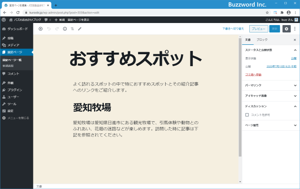Click the browser address bar
This screenshot has height=189, width=300.
(x=145, y=13)
